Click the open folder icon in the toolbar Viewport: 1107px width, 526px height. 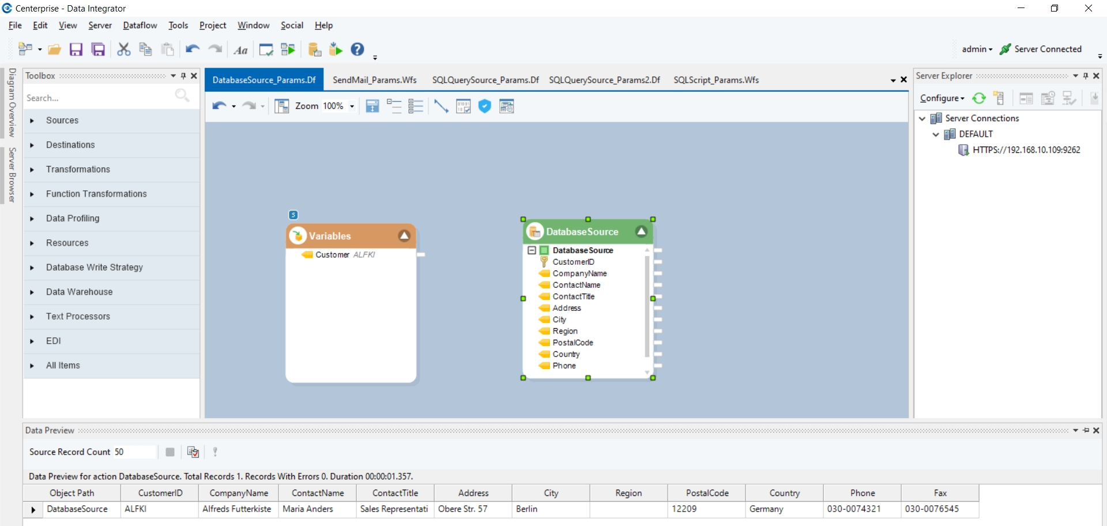[54, 50]
